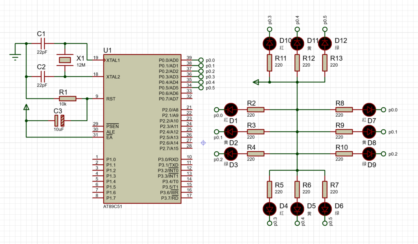Click the yellow LED D5

click(x=298, y=209)
